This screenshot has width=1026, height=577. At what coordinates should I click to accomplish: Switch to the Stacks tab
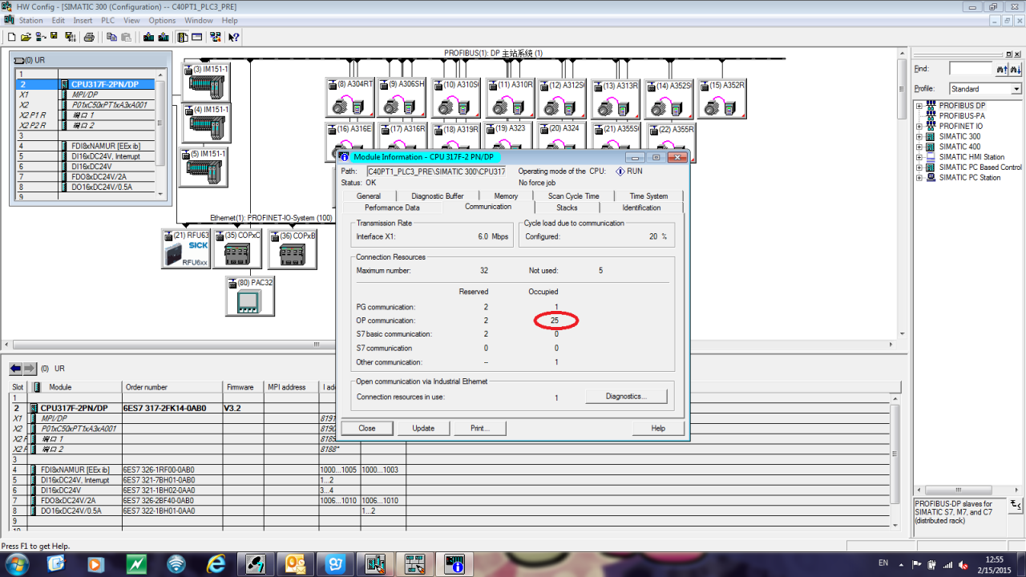(567, 208)
